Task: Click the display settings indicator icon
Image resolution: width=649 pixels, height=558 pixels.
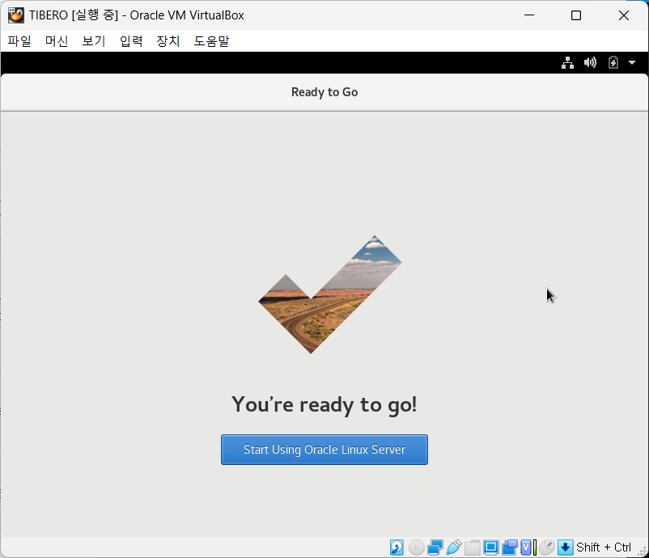Action: (x=491, y=547)
